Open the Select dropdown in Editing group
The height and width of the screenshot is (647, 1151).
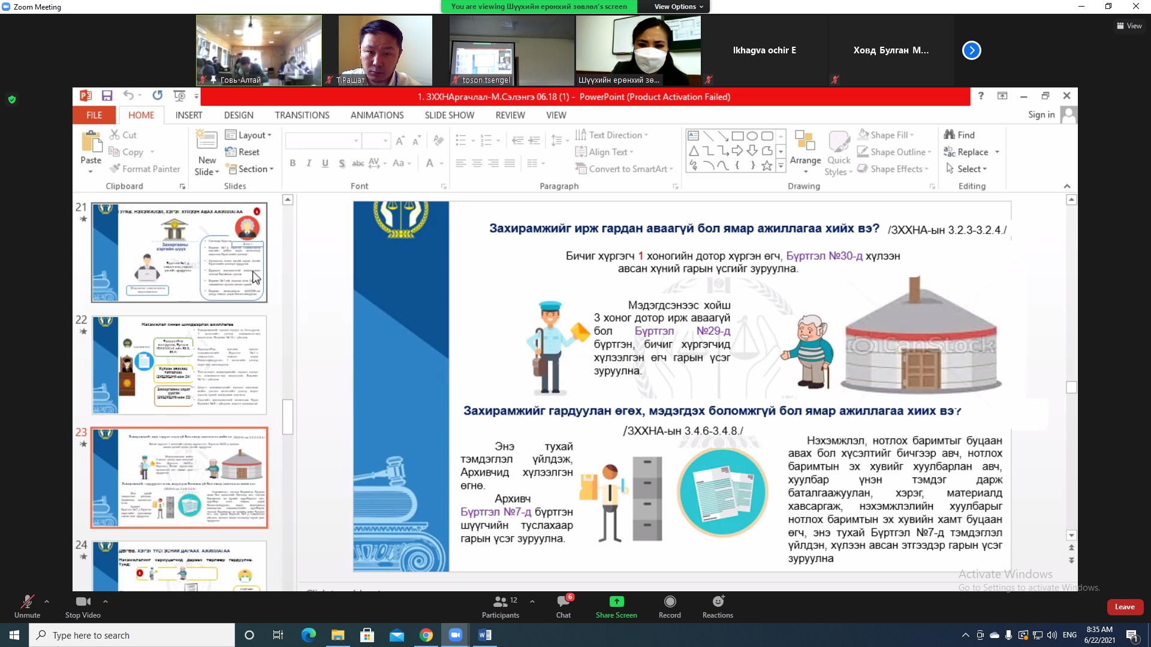click(966, 169)
